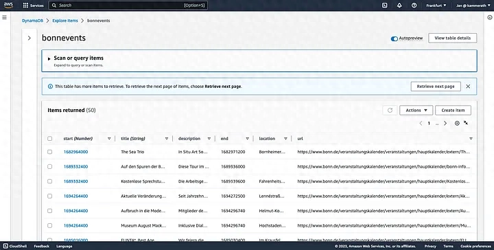Screen dimensions: 494x250
Task: Open 1694264400 link in Museum August Mack row
Action: pyautogui.click(x=75, y=225)
